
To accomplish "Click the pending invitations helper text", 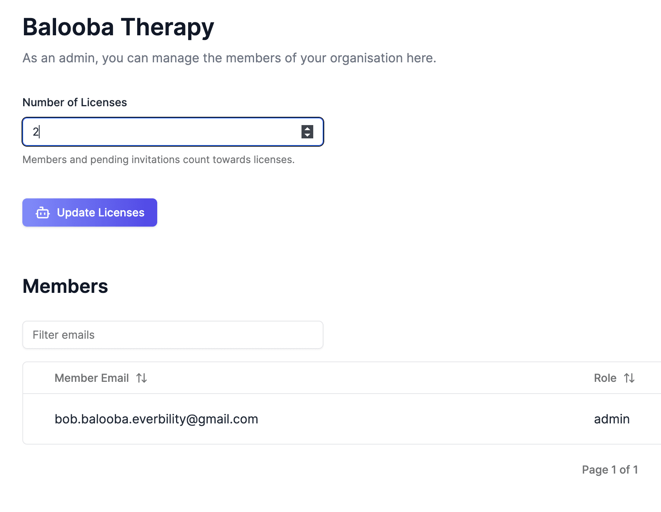I will coord(158,160).
